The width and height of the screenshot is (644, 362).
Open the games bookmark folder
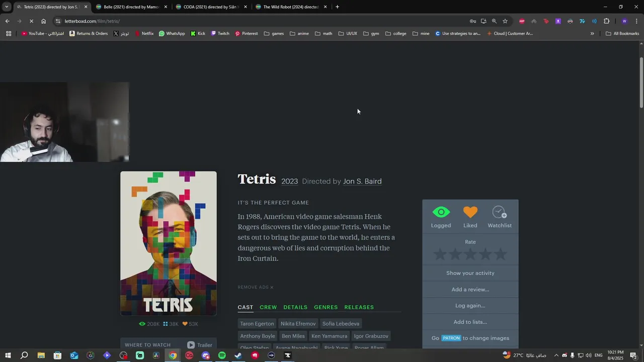tap(274, 34)
